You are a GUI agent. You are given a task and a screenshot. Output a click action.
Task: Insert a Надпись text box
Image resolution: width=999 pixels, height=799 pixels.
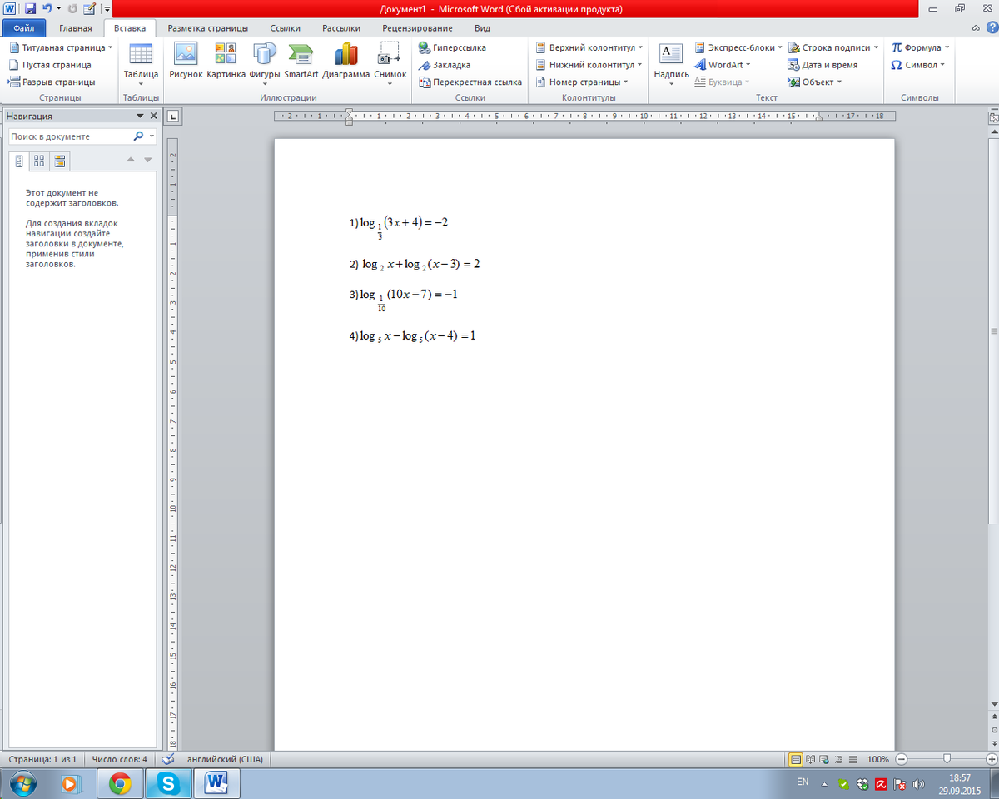point(671,62)
